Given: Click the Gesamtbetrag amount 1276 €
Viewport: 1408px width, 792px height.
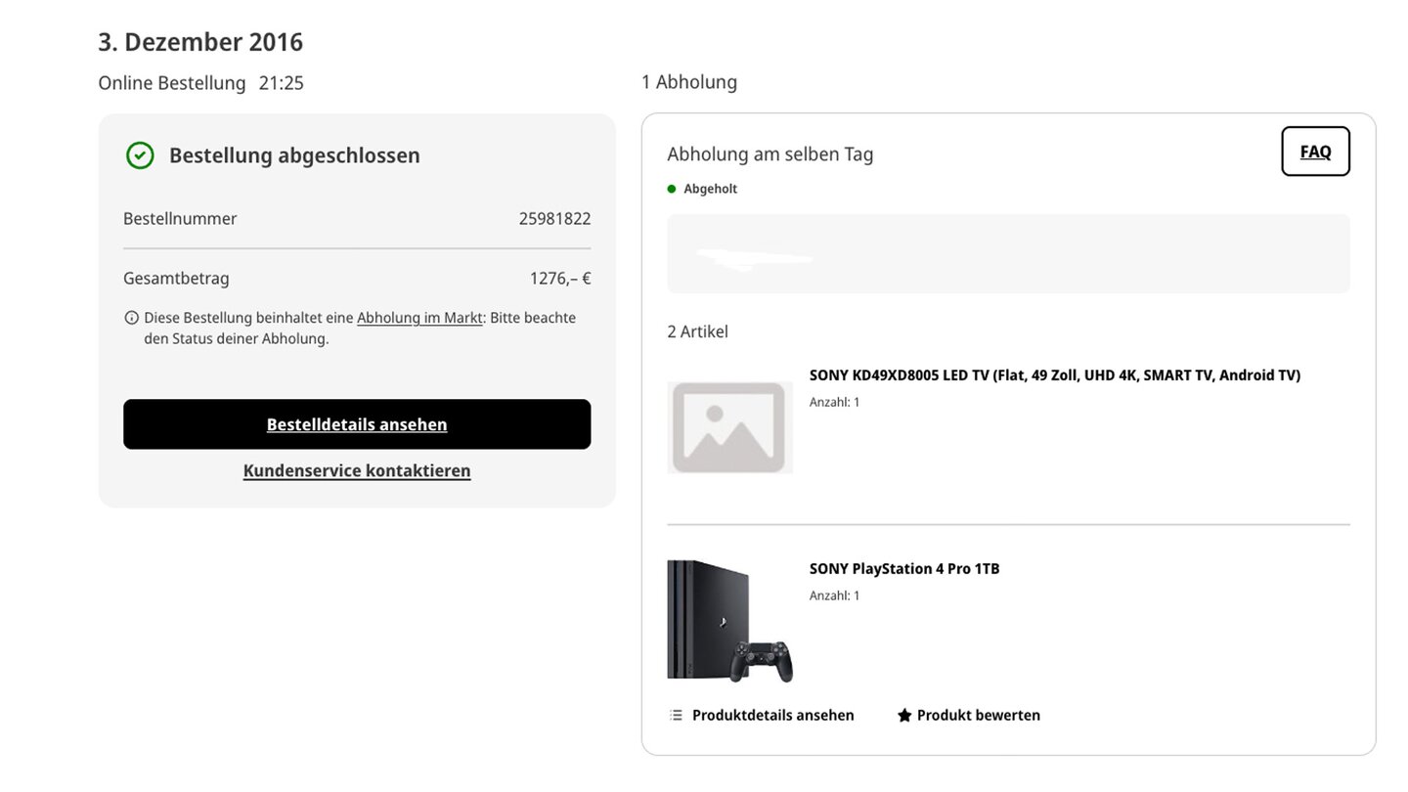Looking at the screenshot, I should pos(559,279).
